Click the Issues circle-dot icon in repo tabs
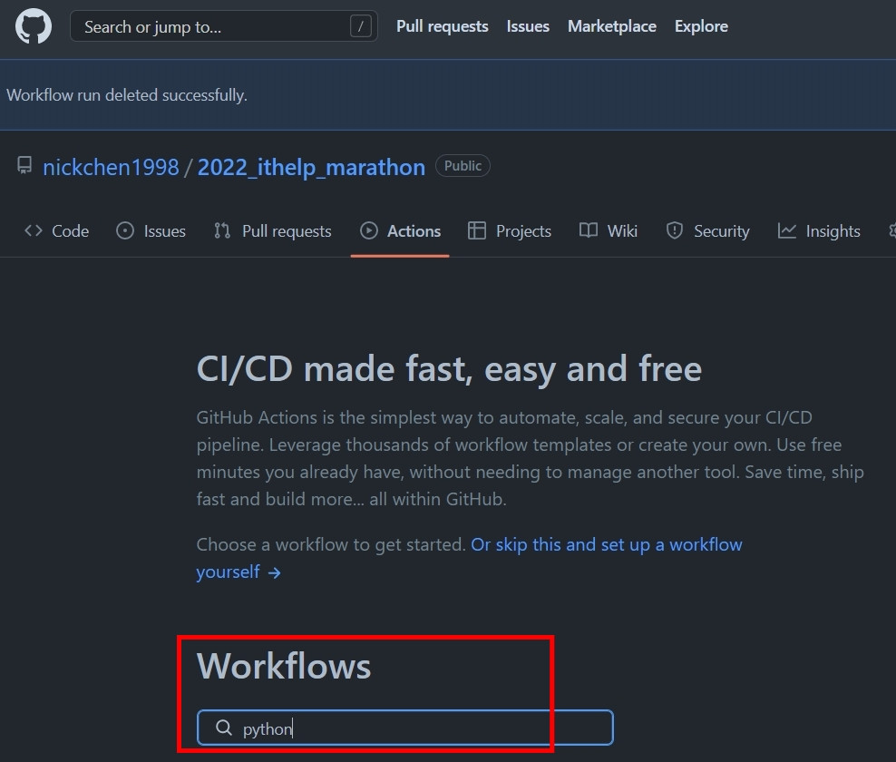896x762 pixels. (125, 230)
